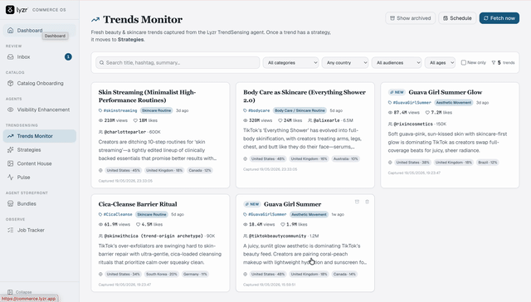This screenshot has height=302, width=531.
Task: Select Germany · 11% chip
Action: pyautogui.click(x=195, y=275)
